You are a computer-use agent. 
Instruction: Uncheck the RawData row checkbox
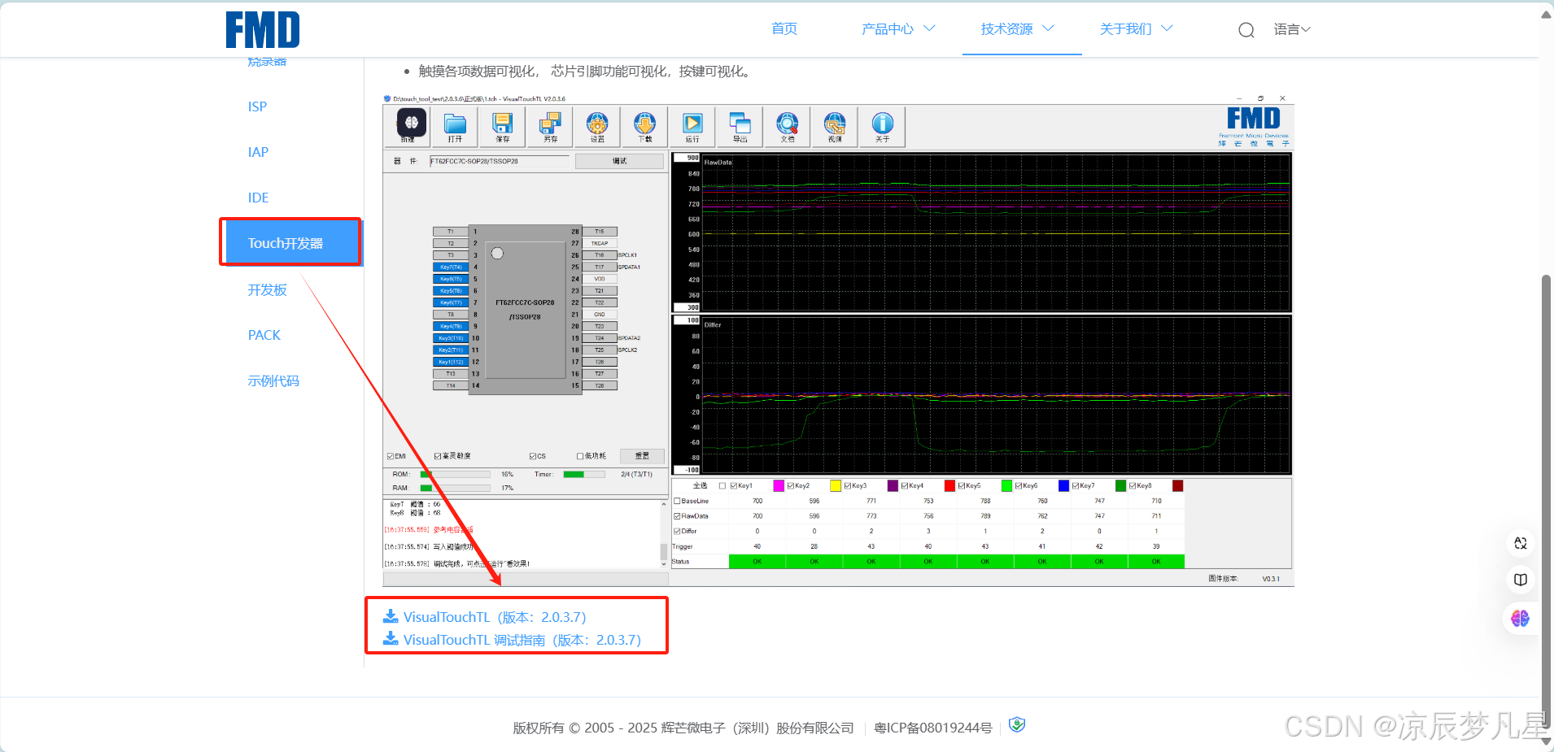pyautogui.click(x=677, y=515)
